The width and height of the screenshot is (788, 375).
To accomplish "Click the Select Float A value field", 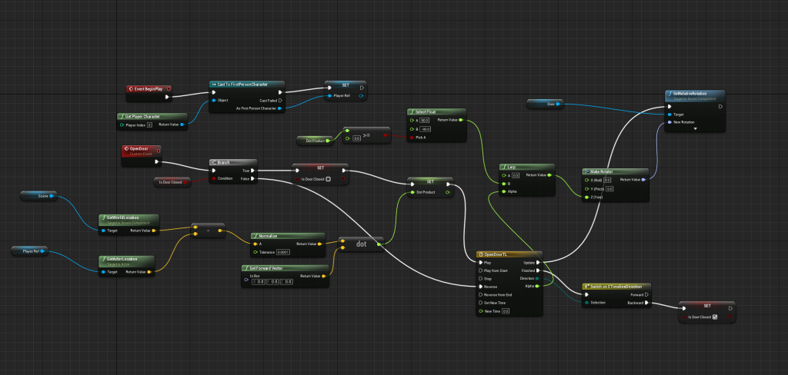I will tap(424, 120).
